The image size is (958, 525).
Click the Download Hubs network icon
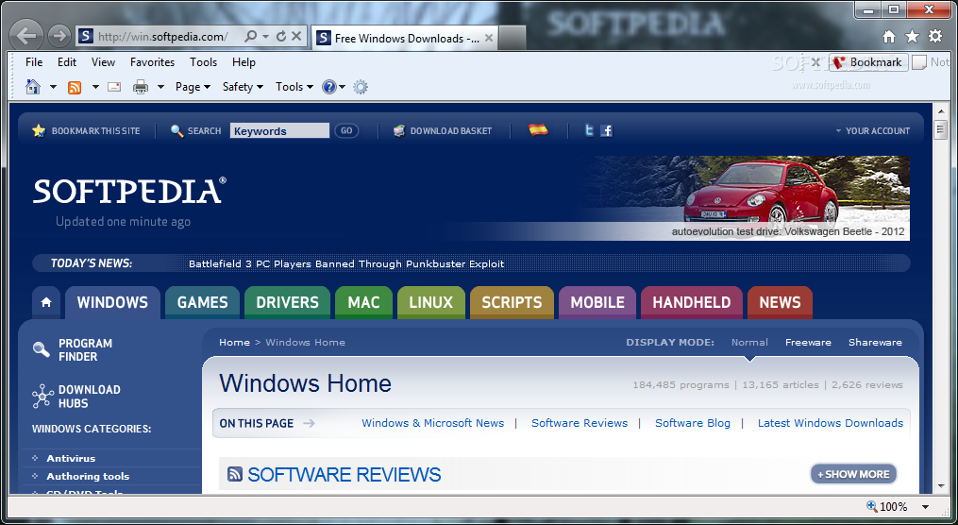[x=42, y=396]
